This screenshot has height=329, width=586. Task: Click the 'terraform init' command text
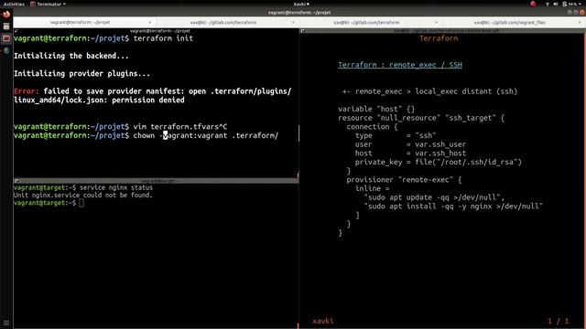click(x=163, y=38)
